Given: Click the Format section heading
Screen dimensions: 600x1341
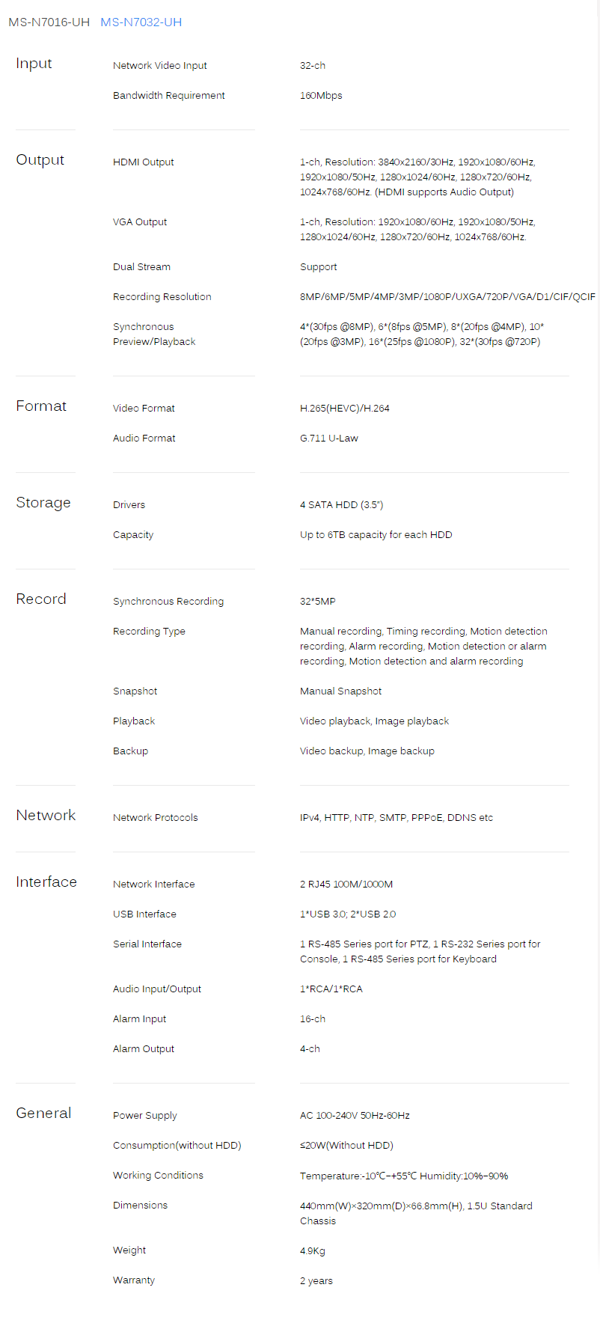Looking at the screenshot, I should [41, 406].
